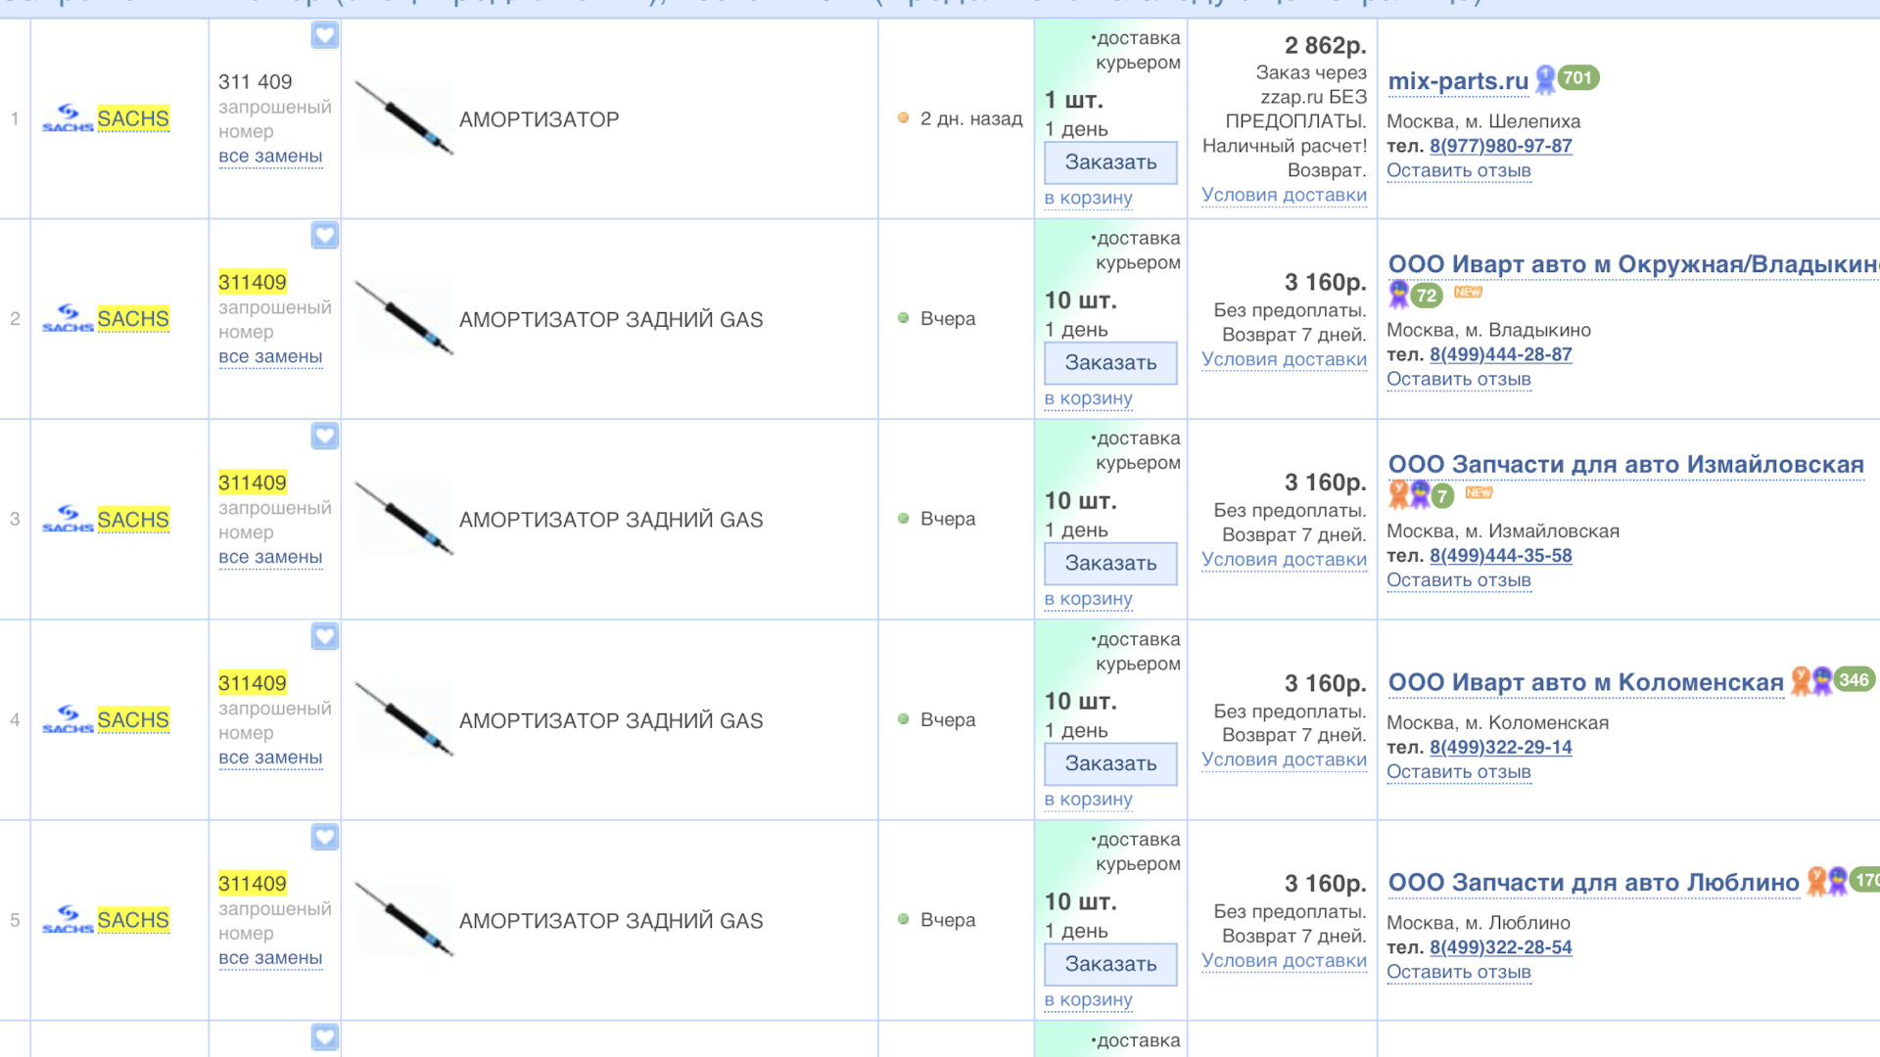This screenshot has width=1880, height=1057.
Task: Click the favorite heart icon in row 5
Action: [x=325, y=837]
